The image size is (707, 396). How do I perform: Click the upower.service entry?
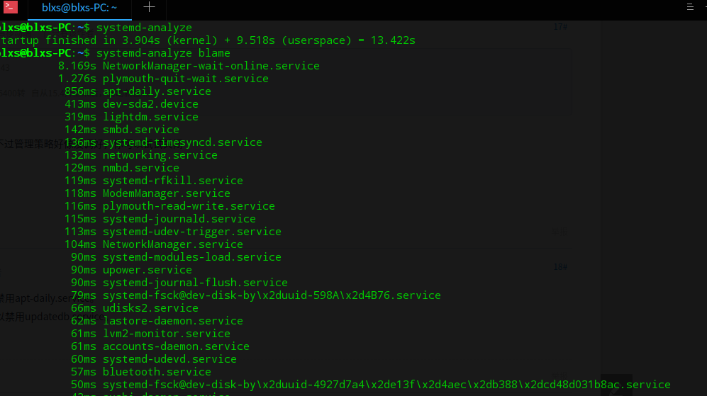(147, 270)
